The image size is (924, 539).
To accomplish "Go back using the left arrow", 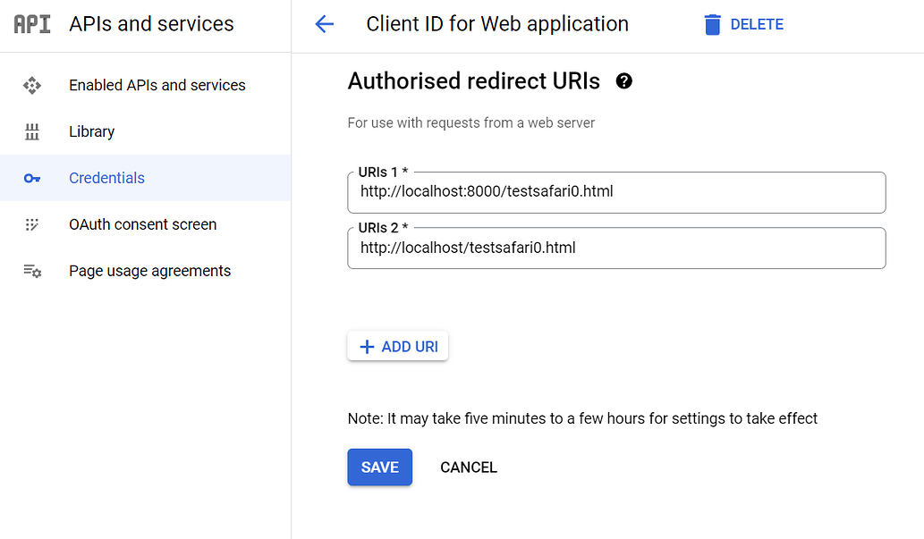I will pos(324,24).
